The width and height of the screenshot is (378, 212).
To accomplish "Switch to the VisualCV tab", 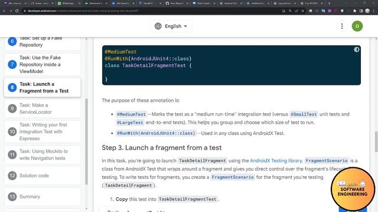I will [x=149, y=4].
